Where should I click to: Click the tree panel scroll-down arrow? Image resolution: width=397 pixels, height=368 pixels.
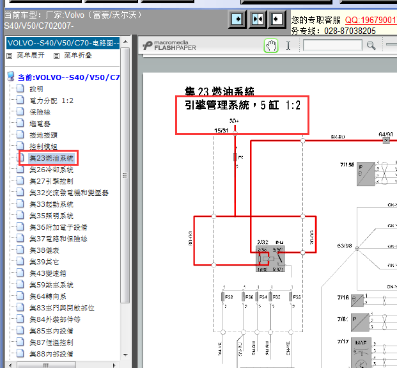(125, 355)
